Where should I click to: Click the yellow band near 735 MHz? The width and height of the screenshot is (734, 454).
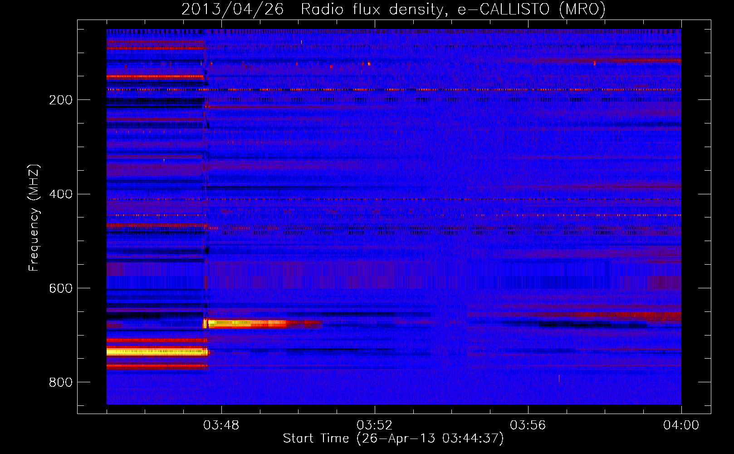(157, 351)
